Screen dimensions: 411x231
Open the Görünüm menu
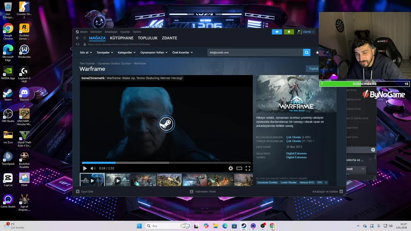[96, 32]
